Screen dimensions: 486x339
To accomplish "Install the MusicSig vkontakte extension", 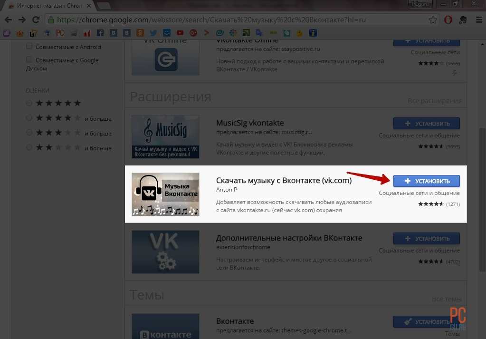I will pyautogui.click(x=427, y=124).
